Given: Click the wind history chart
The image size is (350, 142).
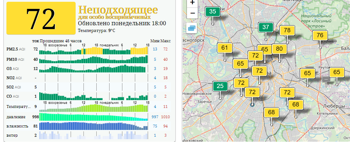Looking at the screenshot, I should tap(93, 135).
